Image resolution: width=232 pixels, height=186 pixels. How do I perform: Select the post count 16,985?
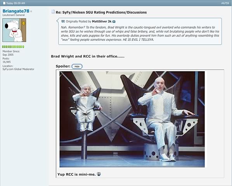click(x=7, y=62)
